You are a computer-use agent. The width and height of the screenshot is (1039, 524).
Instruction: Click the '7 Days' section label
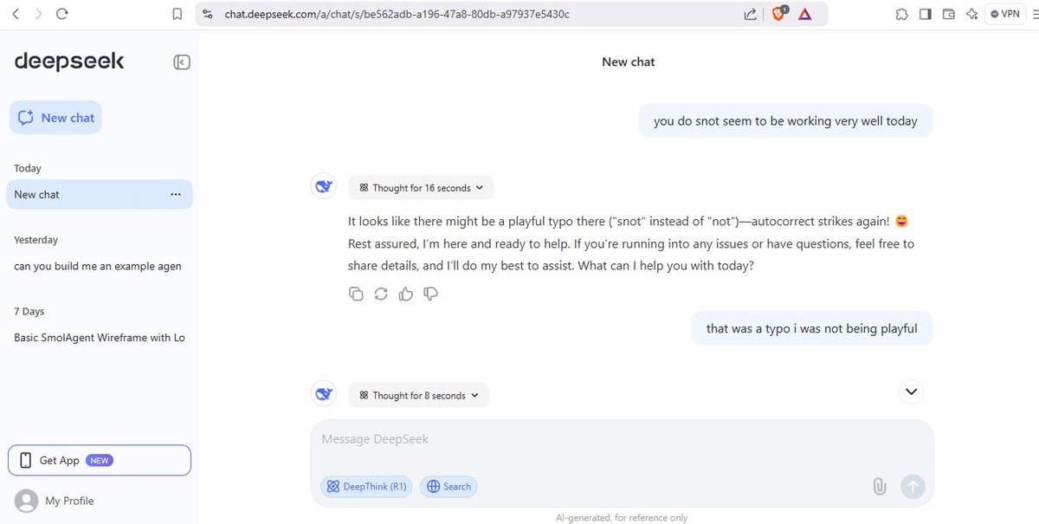[29, 312]
